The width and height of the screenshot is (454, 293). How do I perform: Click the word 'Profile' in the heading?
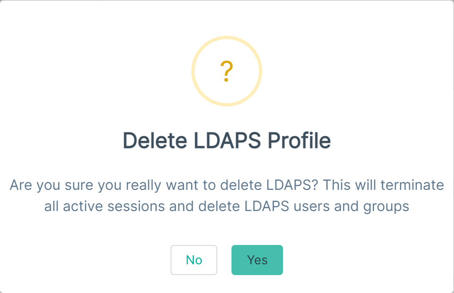[x=299, y=140]
